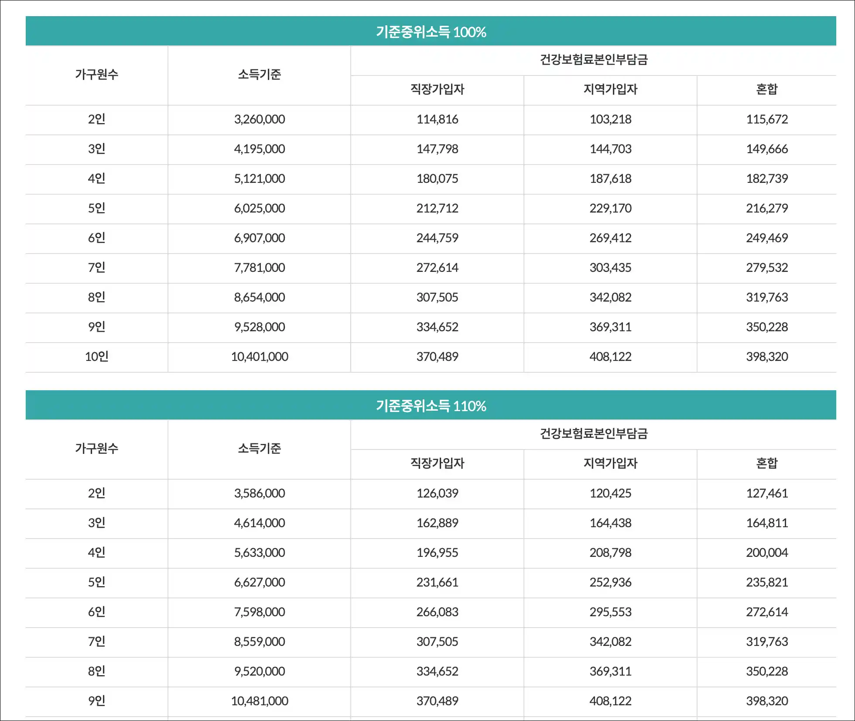Screen dimensions: 855x721
Task: Click the 10,481,000 income cell
Action: [x=259, y=701]
